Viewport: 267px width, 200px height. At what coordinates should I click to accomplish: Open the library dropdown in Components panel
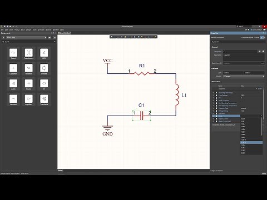[x=26, y=37]
